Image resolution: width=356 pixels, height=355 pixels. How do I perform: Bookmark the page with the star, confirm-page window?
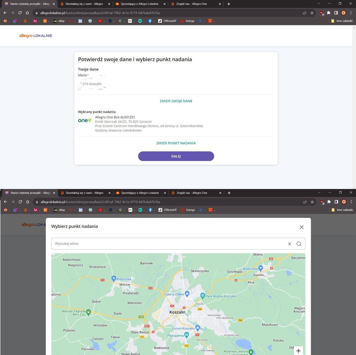point(312,13)
